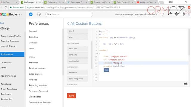
Task: Click the browser reload icon
Action: point(6,7)
